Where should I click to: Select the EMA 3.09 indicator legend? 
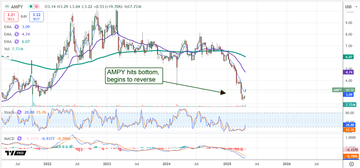pos(17,27)
